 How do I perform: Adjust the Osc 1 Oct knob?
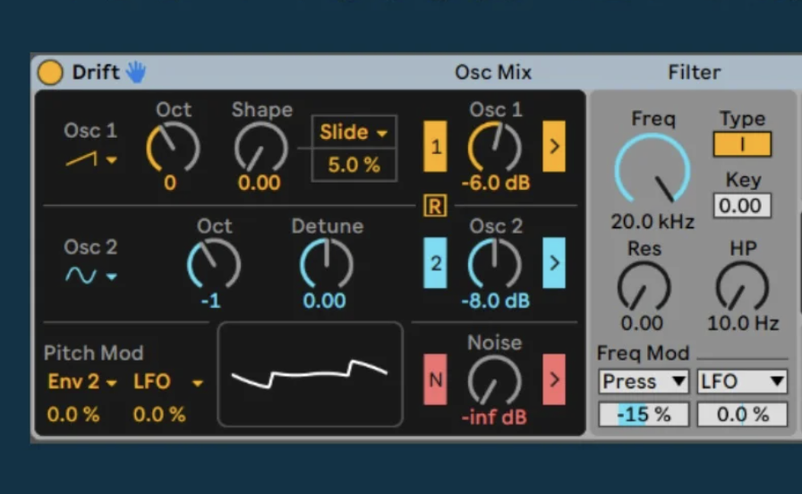pyautogui.click(x=173, y=148)
